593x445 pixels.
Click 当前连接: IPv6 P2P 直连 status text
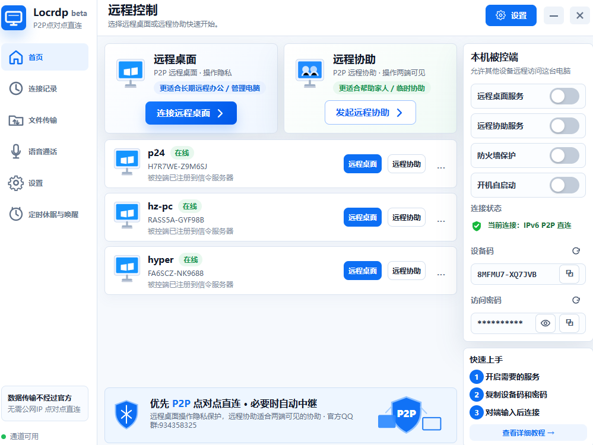(529, 225)
